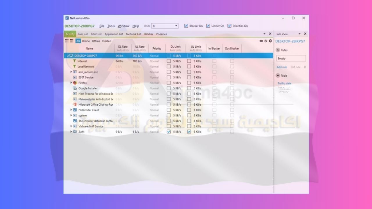The width and height of the screenshot is (372, 209).
Task: Switch to the Blocker tab
Action: pyautogui.click(x=149, y=34)
